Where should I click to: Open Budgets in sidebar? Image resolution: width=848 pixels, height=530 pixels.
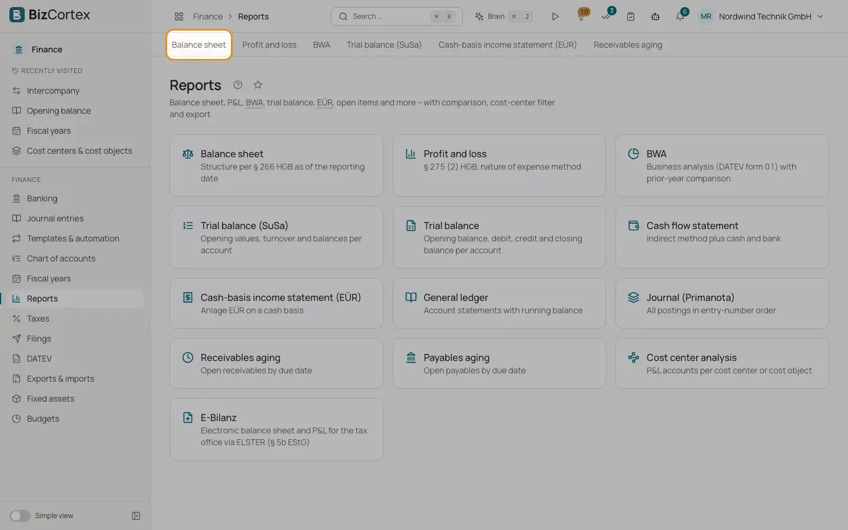pos(75,419)
